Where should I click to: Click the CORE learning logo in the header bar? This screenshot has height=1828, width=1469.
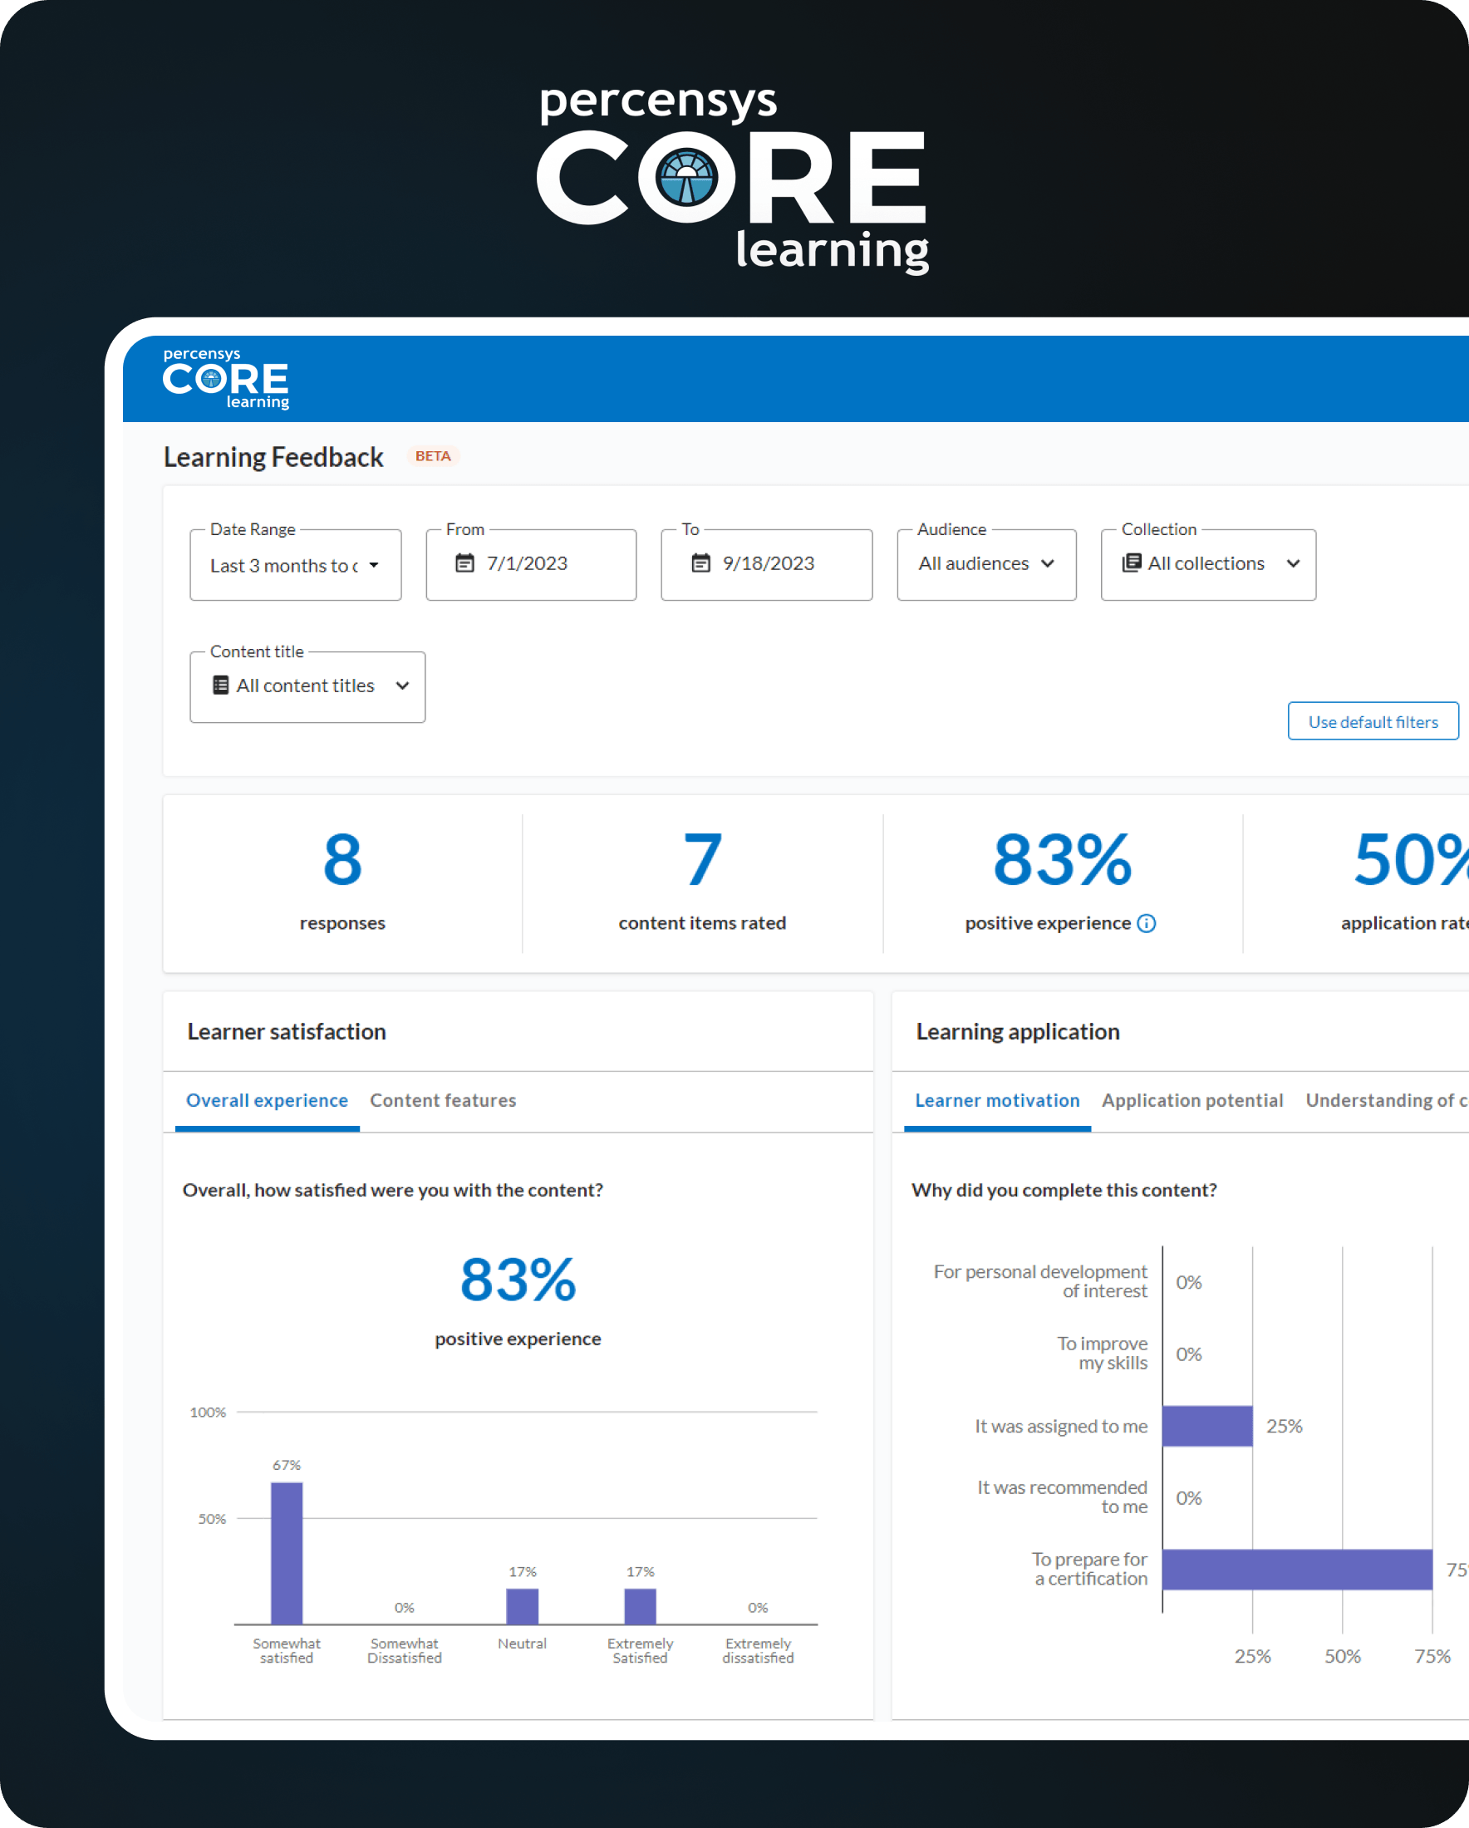pos(224,378)
